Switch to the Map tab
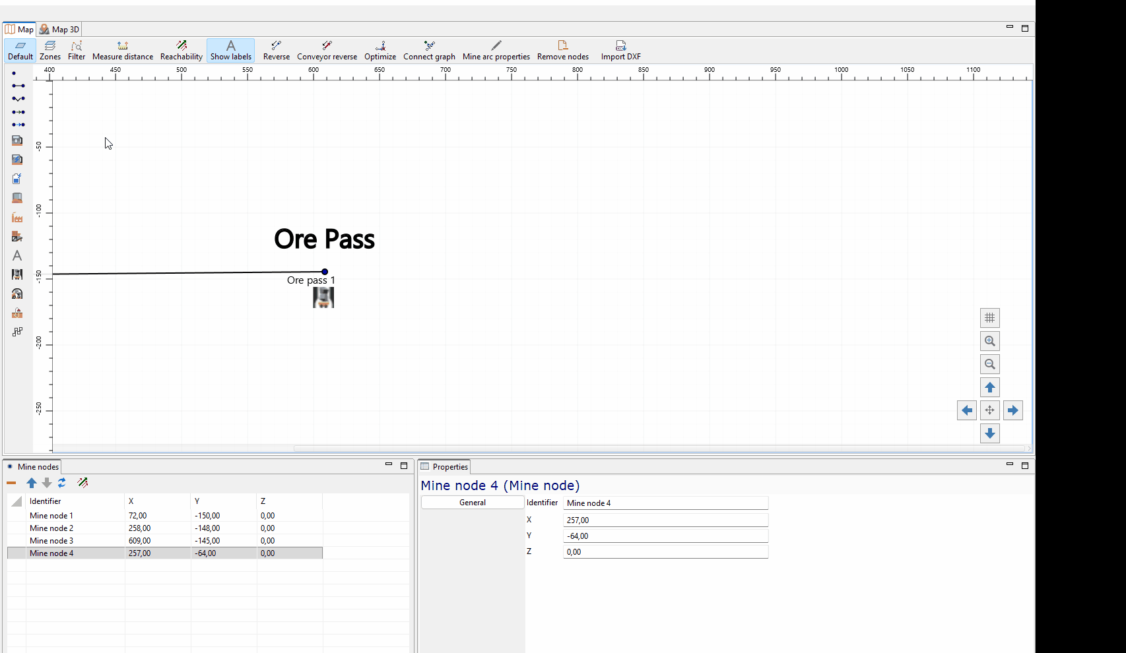This screenshot has width=1126, height=653. click(x=19, y=29)
